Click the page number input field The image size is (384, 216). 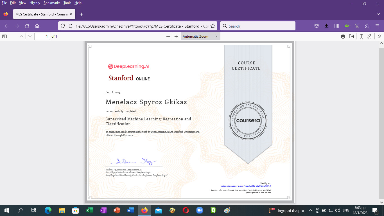42,36
